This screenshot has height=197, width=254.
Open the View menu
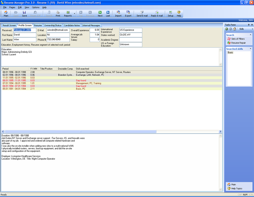[27, 7]
